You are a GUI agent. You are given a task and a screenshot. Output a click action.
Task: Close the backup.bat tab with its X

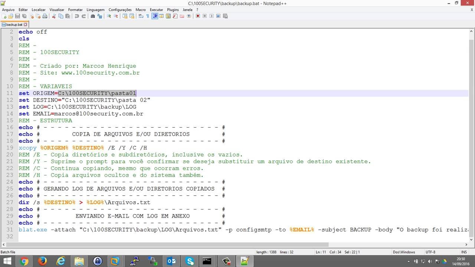coord(26,24)
